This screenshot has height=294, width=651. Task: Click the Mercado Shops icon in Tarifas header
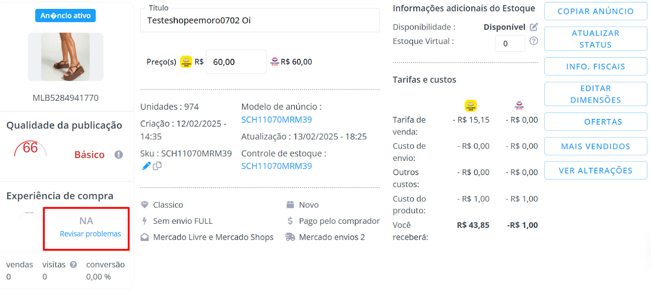click(519, 106)
